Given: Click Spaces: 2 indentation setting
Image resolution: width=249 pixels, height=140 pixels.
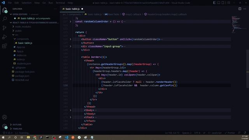Looking at the screenshot, I should tap(187, 133).
